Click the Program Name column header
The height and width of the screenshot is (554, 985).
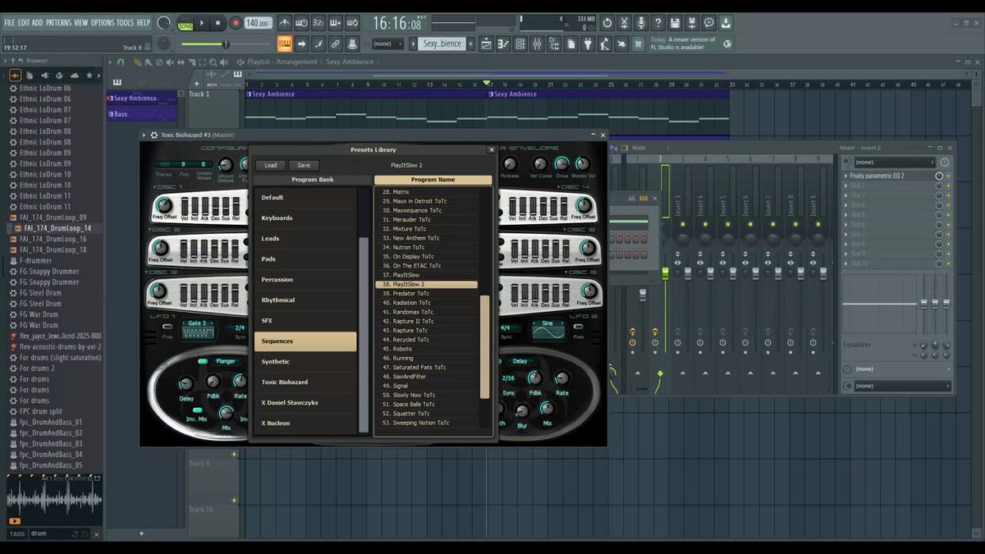[433, 180]
